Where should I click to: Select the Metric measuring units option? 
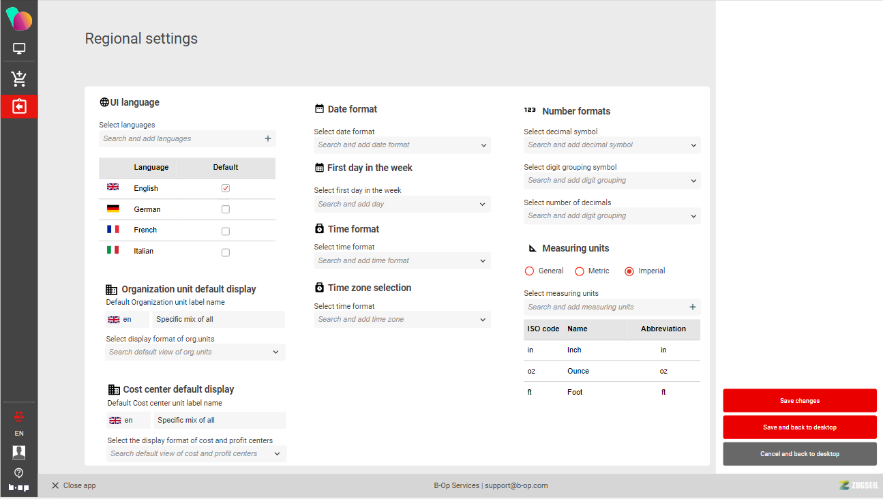coord(580,271)
